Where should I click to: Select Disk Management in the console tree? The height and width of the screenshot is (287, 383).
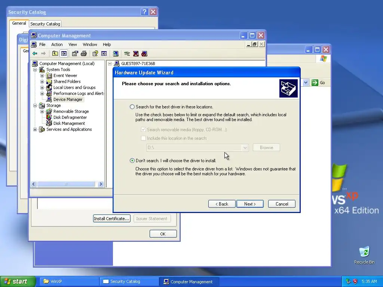pos(69,123)
